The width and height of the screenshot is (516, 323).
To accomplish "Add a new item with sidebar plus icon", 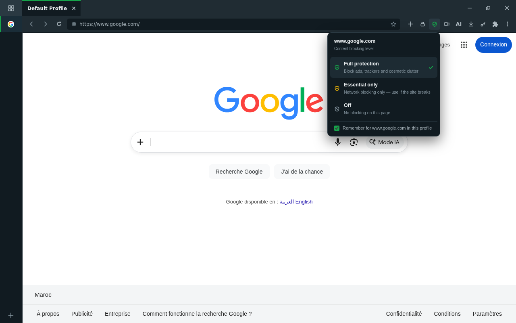I will [x=11, y=315].
